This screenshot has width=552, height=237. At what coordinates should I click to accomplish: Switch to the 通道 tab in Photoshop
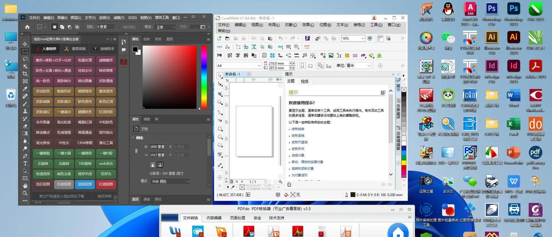click(147, 199)
